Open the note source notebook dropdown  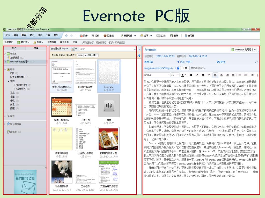tap(88, 55)
